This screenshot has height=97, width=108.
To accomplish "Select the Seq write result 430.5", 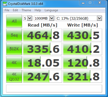I will [x=83, y=35].
